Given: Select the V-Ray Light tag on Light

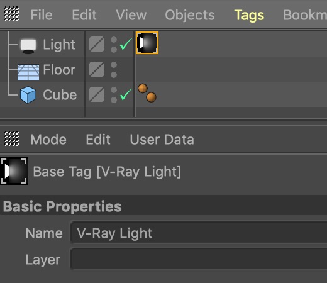Looking at the screenshot, I should pos(147,43).
